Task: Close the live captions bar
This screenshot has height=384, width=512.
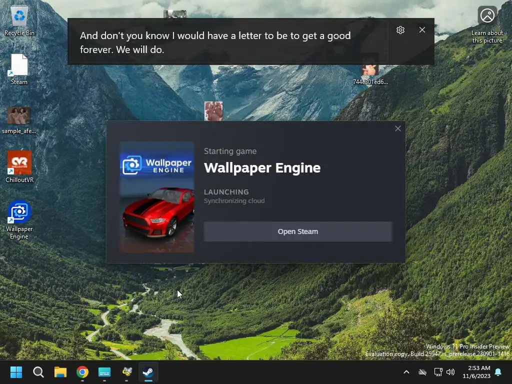Action: [422, 29]
